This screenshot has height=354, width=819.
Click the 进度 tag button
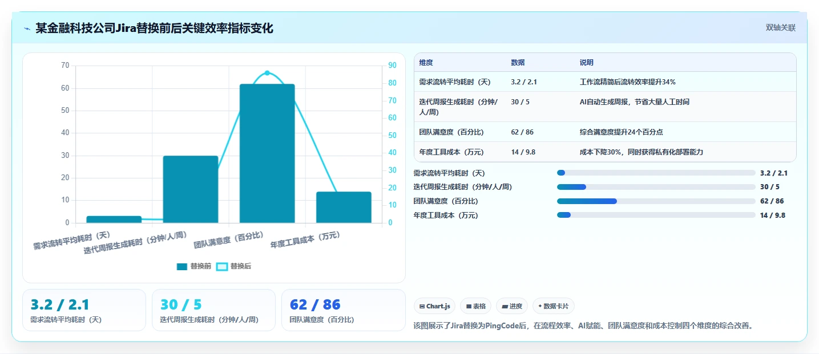(512, 306)
